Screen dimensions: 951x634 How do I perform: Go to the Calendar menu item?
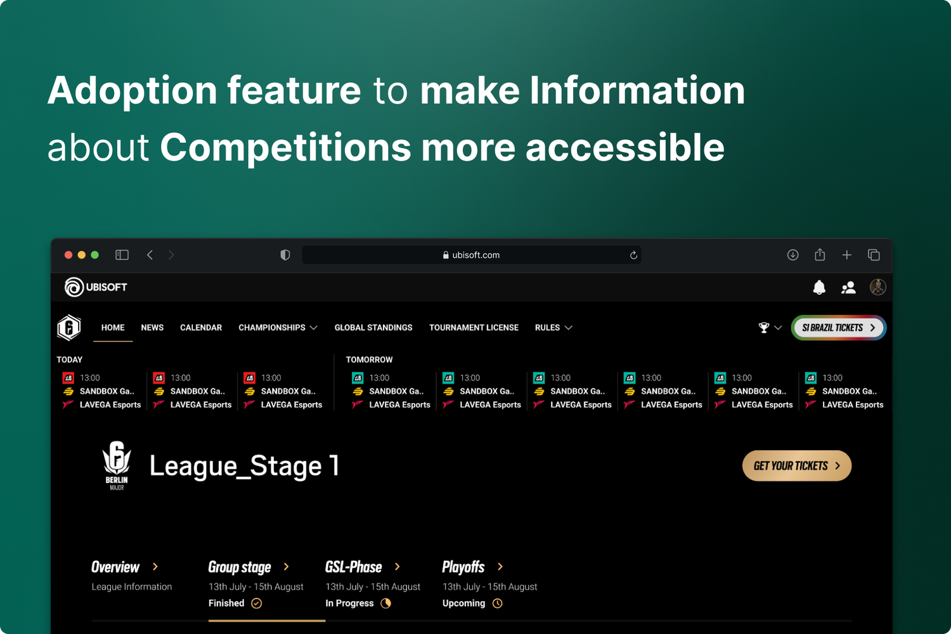click(201, 328)
